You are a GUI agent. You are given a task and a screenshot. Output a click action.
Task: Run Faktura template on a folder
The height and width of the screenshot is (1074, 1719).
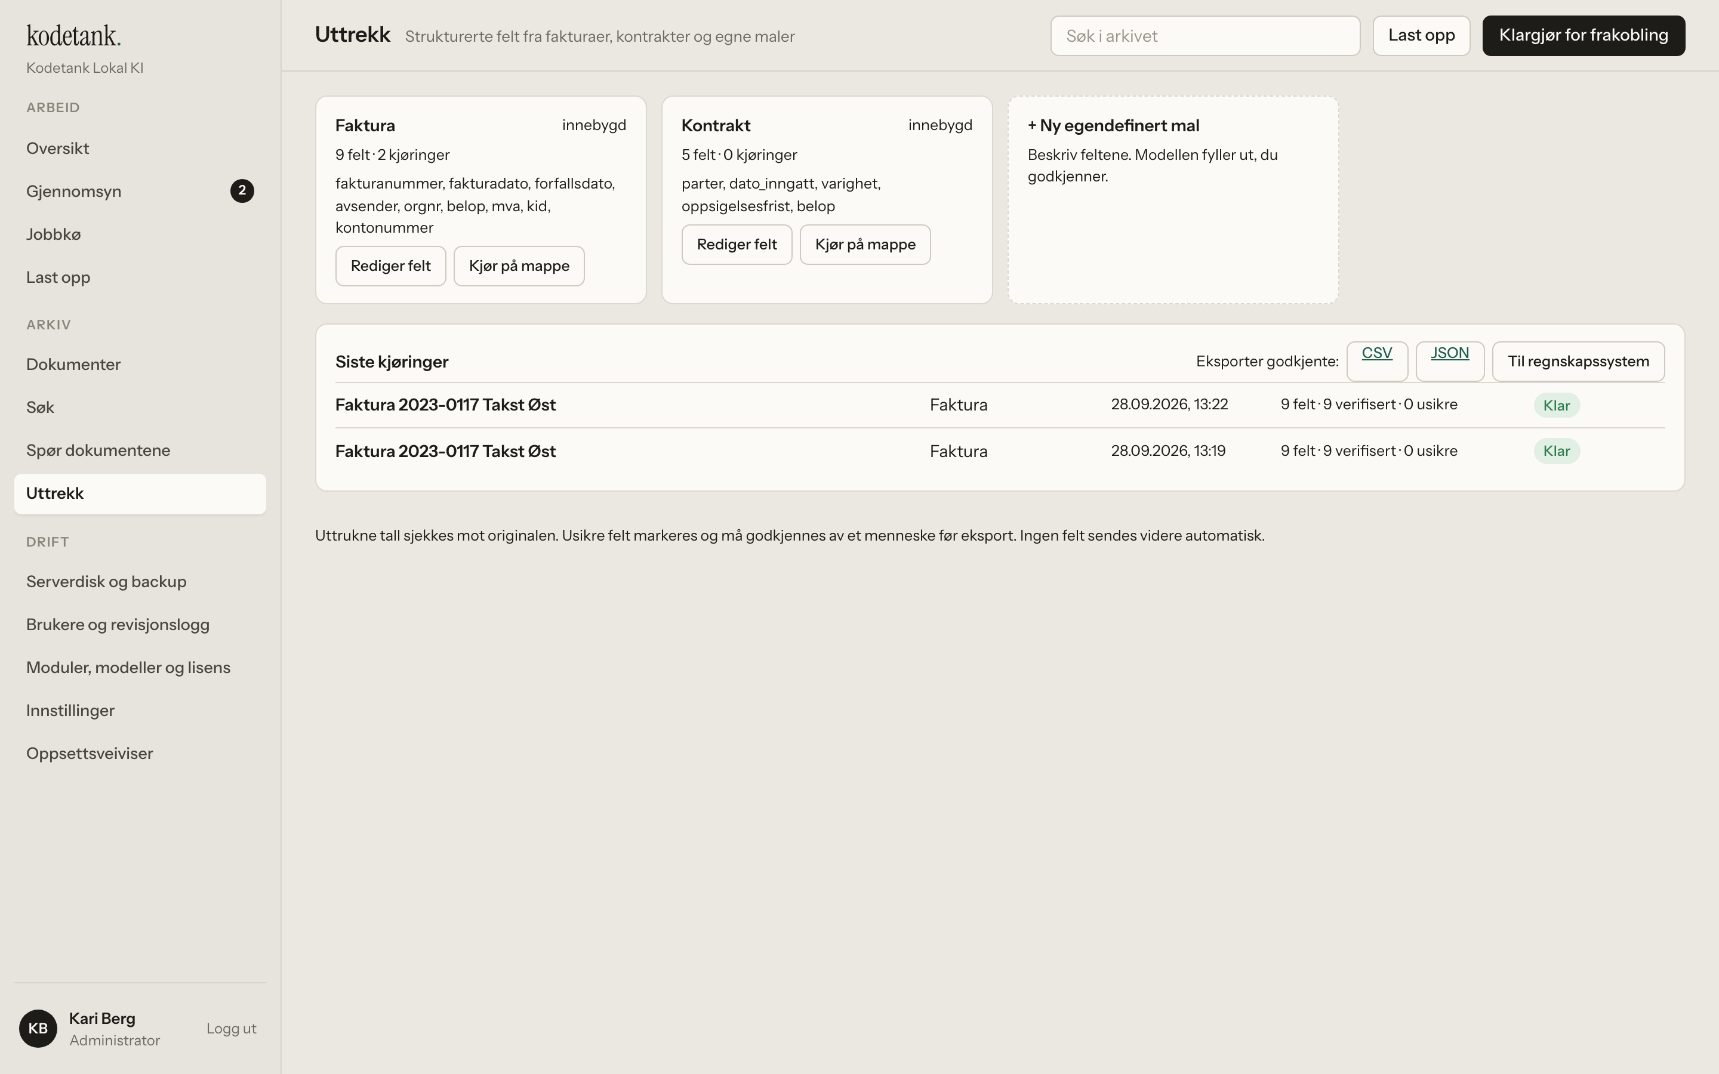pyautogui.click(x=519, y=266)
